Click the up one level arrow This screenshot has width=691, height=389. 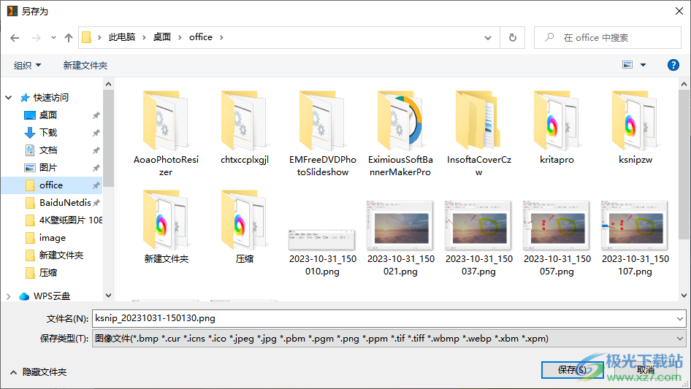[x=69, y=37]
